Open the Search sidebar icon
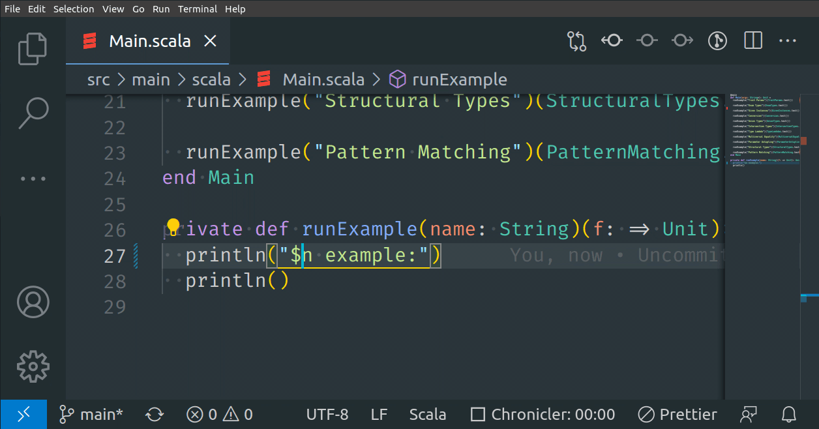Image resolution: width=819 pixels, height=429 pixels. (33, 112)
